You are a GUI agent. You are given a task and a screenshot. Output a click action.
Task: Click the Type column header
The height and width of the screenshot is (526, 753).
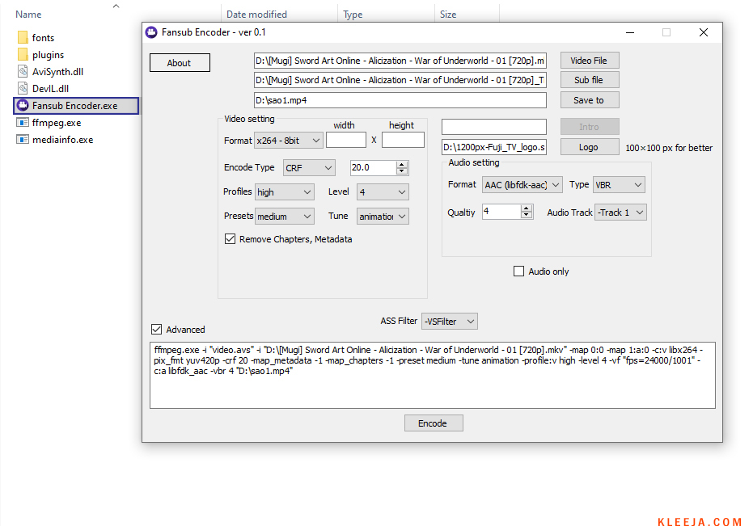(353, 15)
